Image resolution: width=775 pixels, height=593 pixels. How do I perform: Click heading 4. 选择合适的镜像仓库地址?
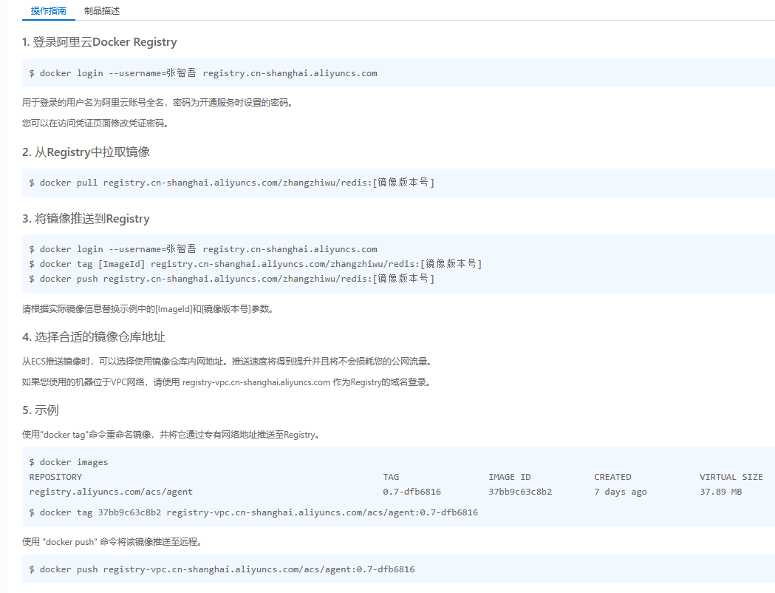94,337
